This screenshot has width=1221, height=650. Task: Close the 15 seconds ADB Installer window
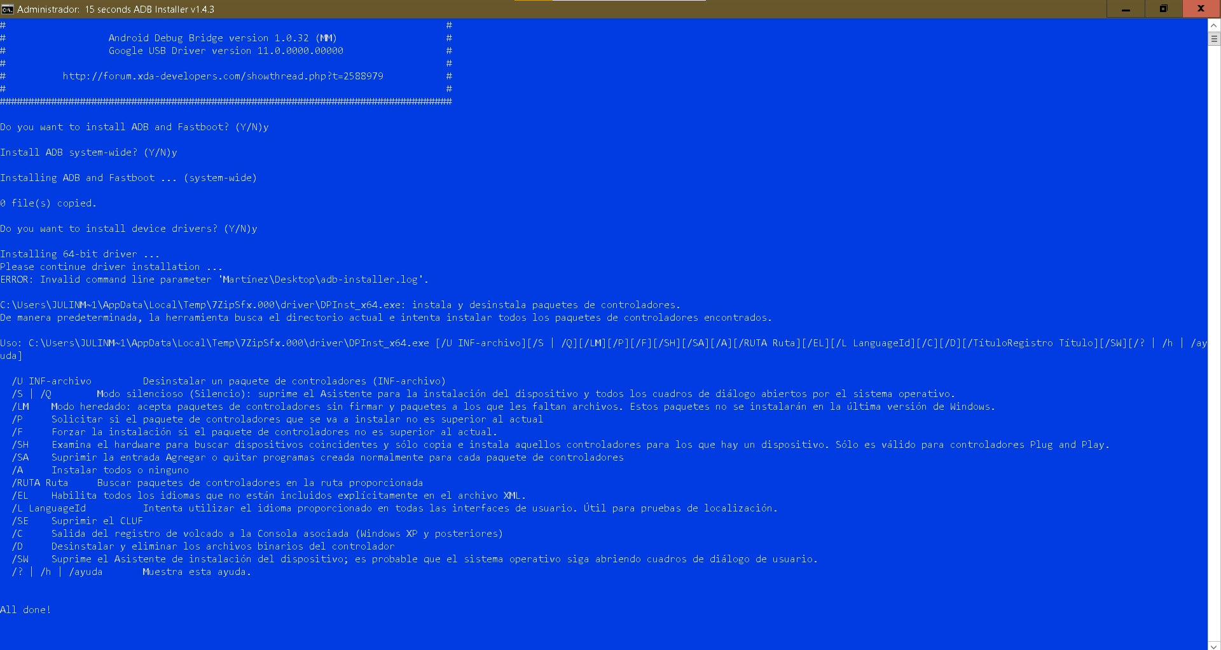tap(1201, 9)
